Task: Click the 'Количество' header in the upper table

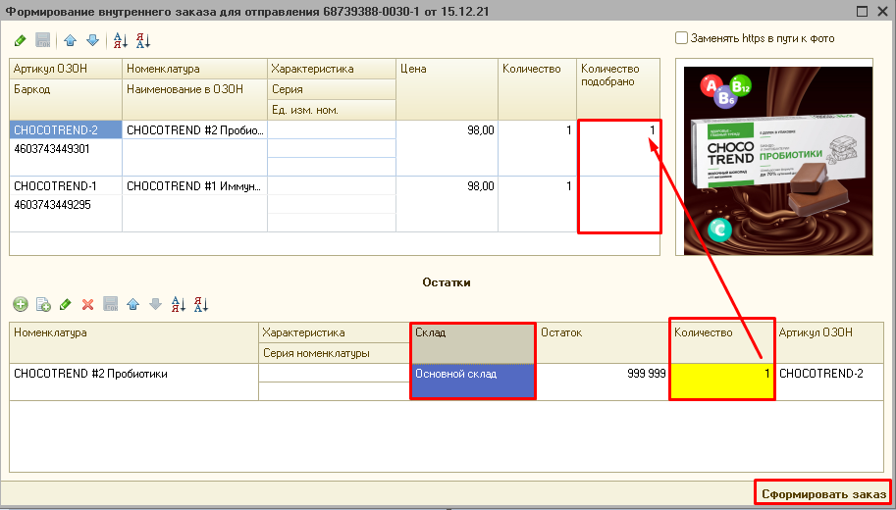Action: (537, 89)
